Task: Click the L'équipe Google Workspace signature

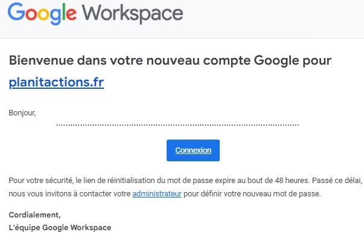Action: [60, 228]
